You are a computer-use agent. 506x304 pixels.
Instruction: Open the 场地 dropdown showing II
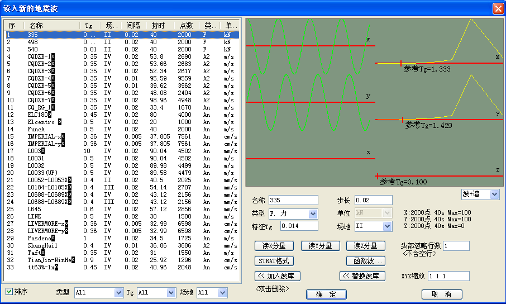(374, 226)
